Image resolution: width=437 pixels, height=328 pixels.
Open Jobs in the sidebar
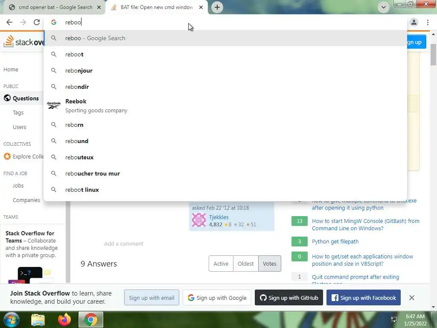[18, 185]
